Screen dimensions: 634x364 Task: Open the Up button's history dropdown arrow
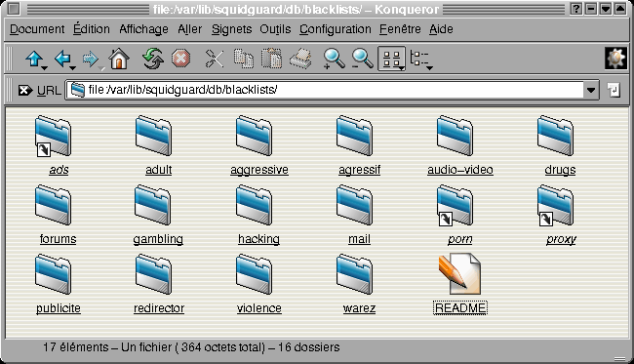45,68
